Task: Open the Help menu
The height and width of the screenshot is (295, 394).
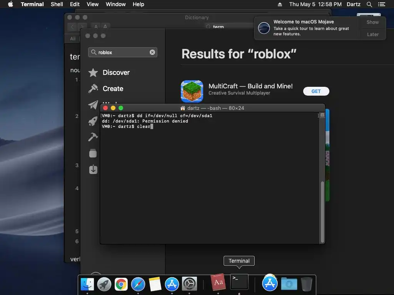Action: 139,4
